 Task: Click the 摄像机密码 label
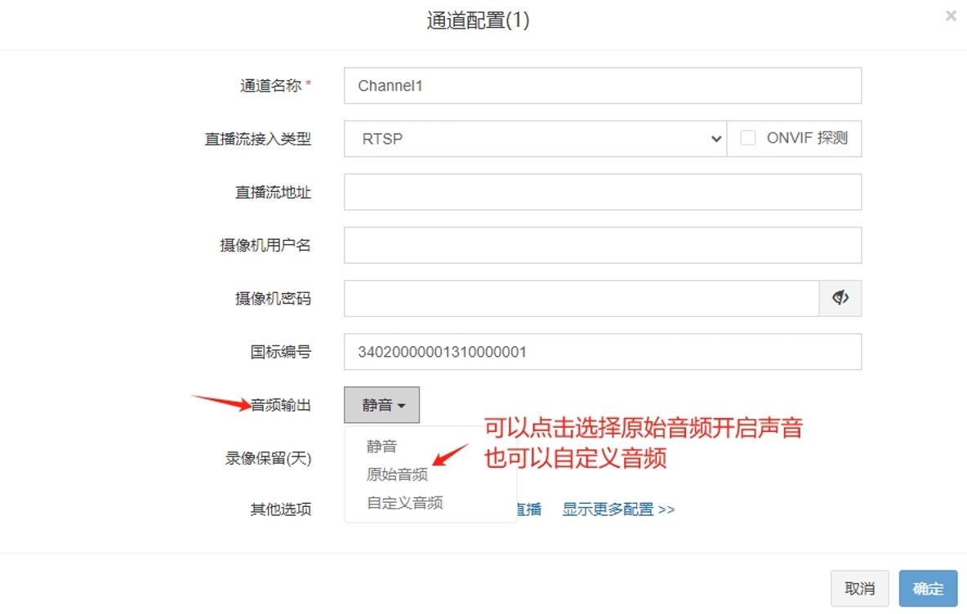(273, 298)
